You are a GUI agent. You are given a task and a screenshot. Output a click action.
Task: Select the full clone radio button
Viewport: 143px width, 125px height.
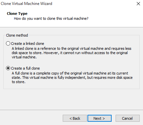click(8, 68)
